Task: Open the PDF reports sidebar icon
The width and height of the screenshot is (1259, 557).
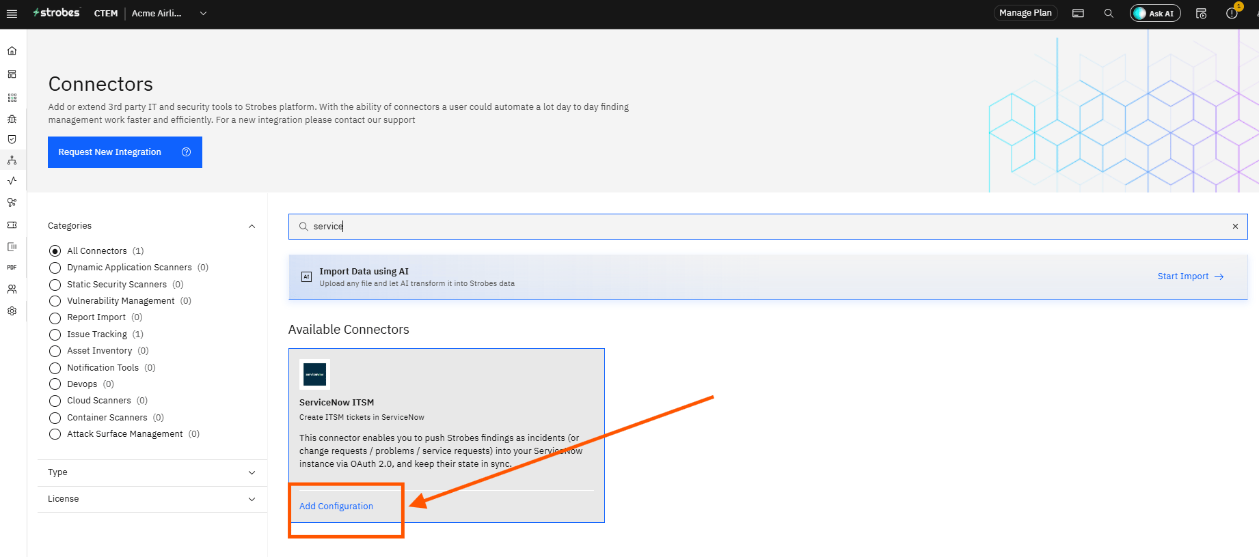Action: (x=12, y=268)
